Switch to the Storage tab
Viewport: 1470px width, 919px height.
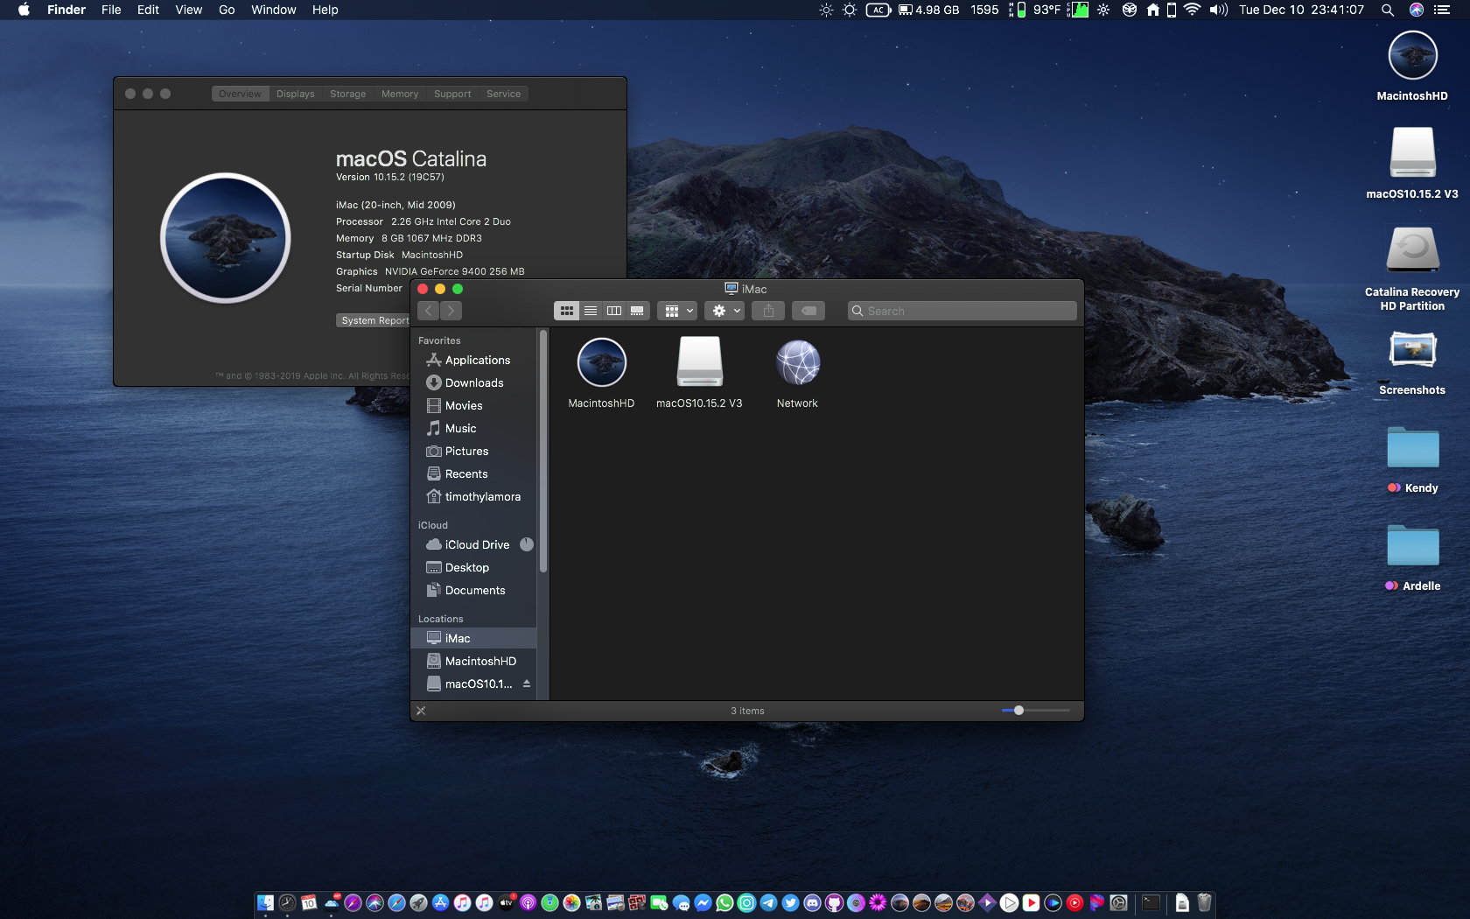[348, 94]
